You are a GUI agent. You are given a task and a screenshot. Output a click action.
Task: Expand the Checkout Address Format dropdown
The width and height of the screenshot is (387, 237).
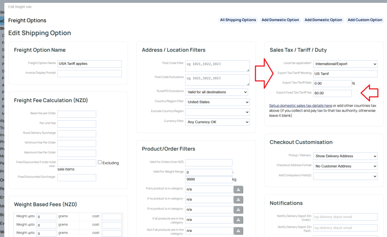pyautogui.click(x=345, y=166)
